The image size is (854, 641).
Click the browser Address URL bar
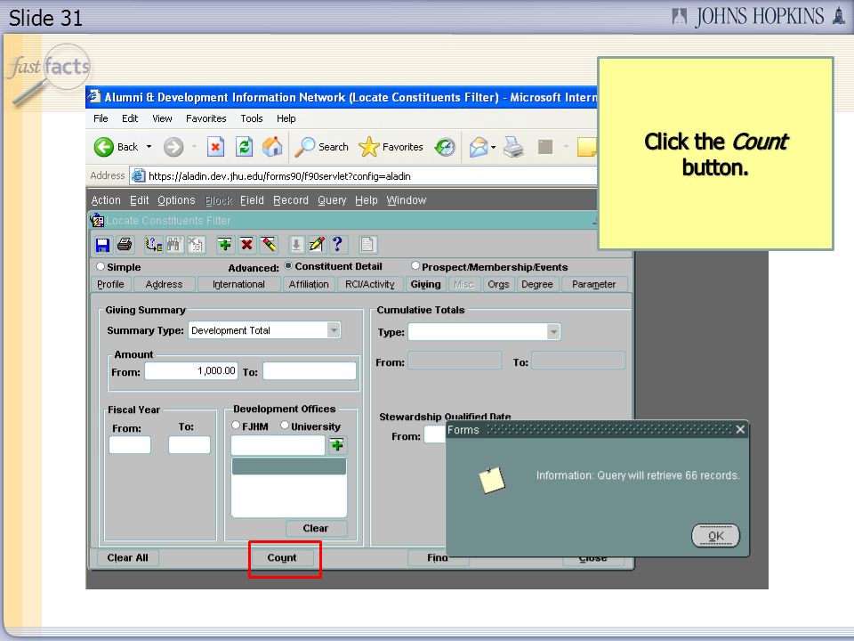[x=364, y=176]
